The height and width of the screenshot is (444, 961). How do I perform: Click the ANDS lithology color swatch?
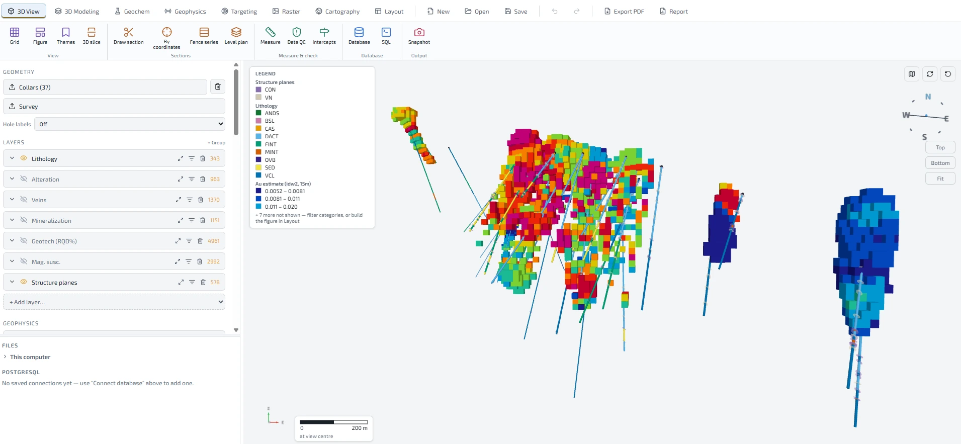[x=258, y=113]
